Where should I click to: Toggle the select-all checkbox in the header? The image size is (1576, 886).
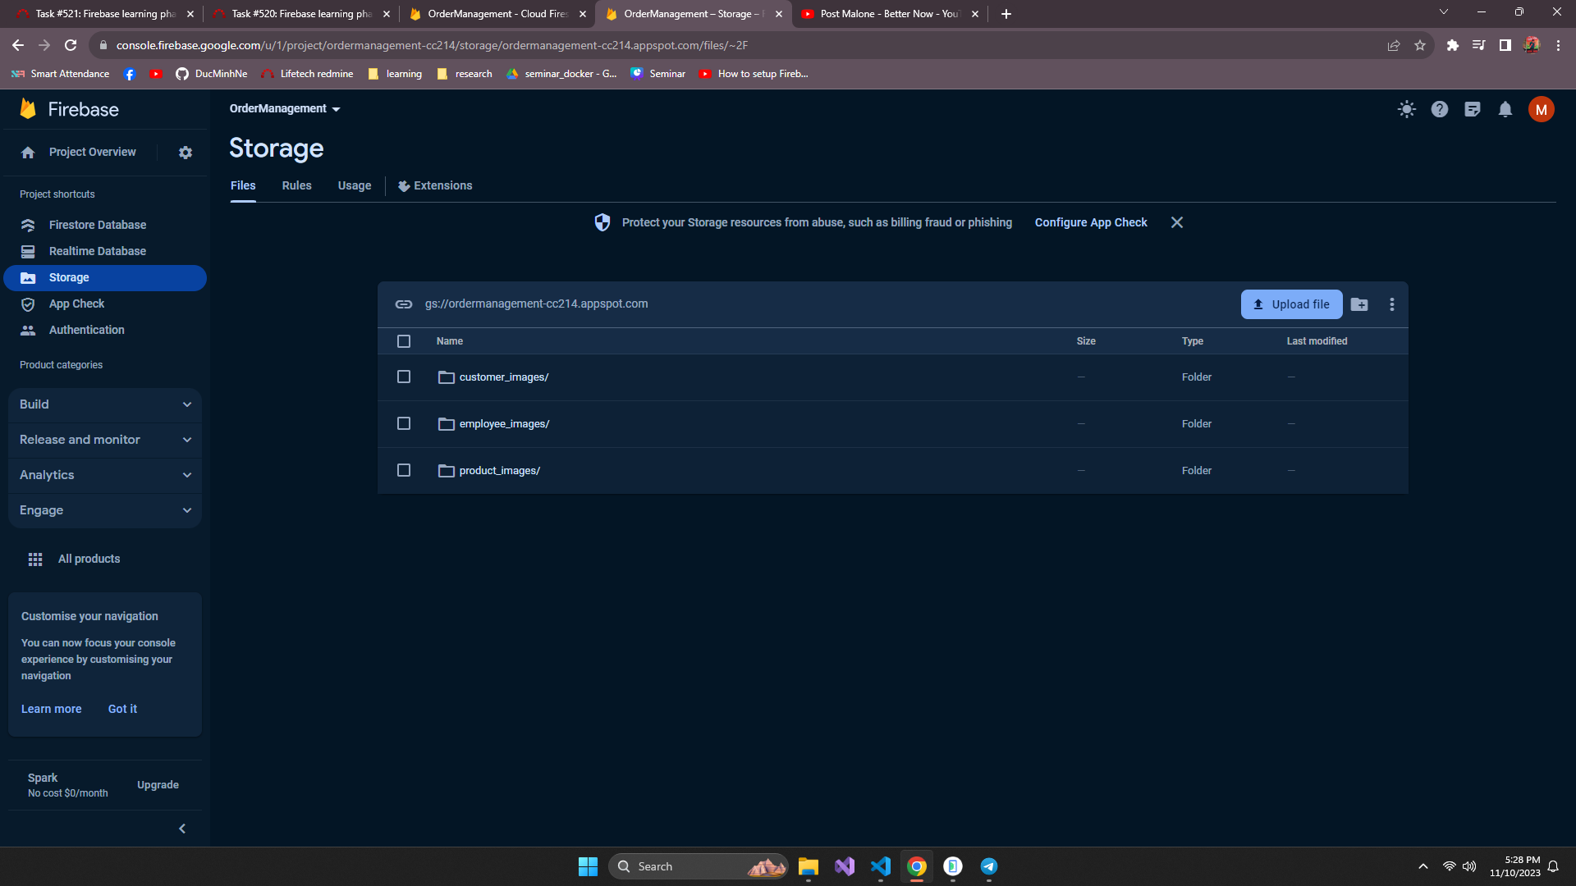click(404, 341)
